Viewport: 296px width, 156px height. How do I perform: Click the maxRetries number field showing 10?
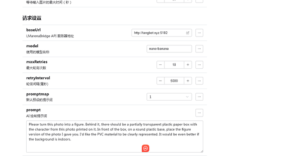[x=174, y=65]
